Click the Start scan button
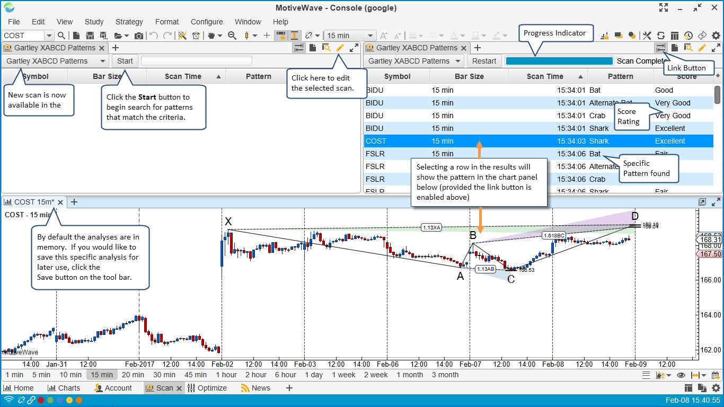 (x=125, y=61)
